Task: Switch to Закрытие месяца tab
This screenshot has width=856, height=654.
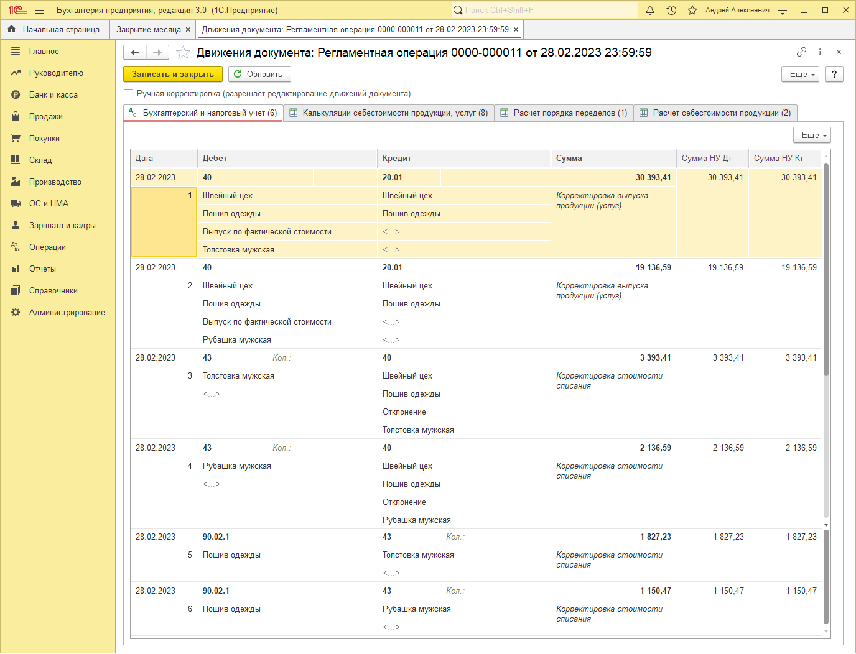Action: [x=152, y=29]
